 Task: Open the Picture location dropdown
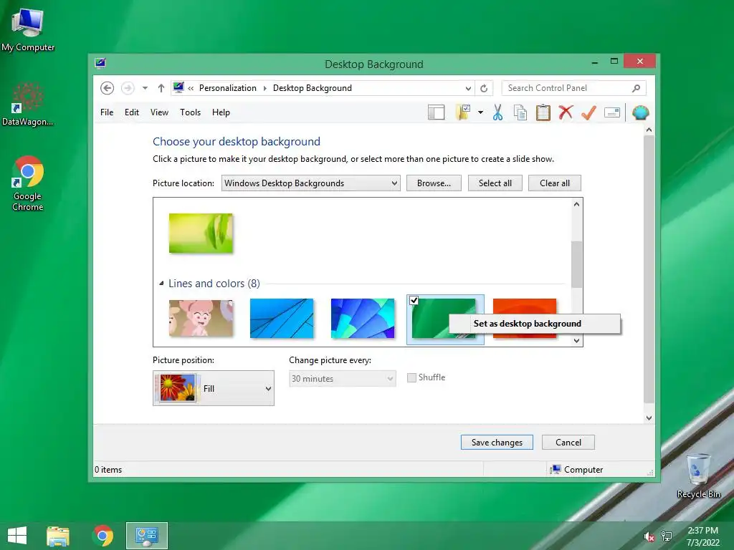pyautogui.click(x=311, y=183)
